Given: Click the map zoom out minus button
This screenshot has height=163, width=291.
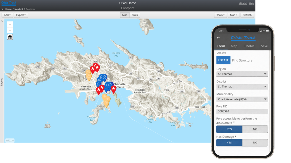Looking at the screenshot, I should (10, 30).
